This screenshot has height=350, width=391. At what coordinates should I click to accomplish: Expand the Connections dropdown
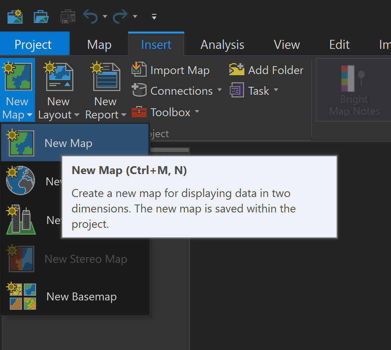point(220,91)
